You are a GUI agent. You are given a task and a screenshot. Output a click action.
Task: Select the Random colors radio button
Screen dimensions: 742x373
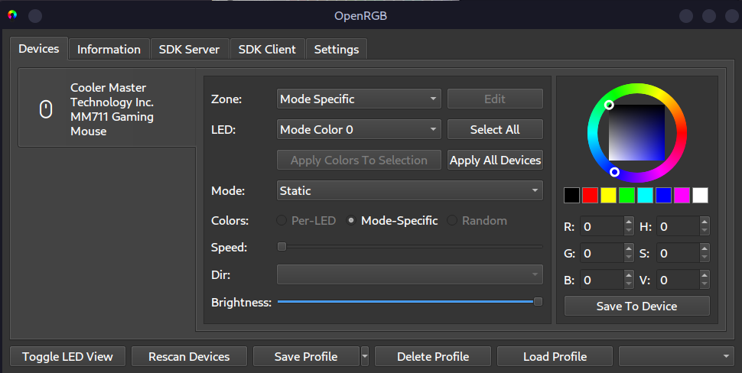coord(452,221)
